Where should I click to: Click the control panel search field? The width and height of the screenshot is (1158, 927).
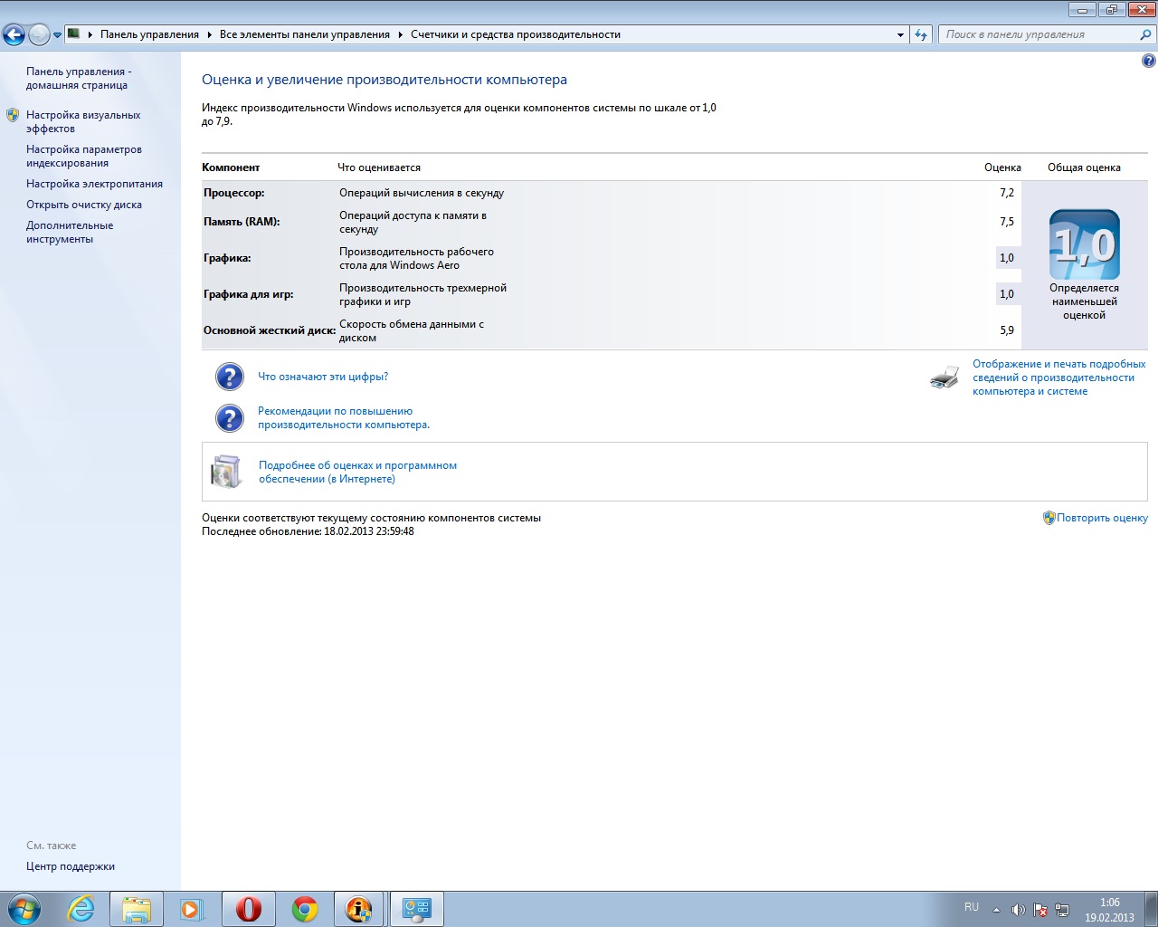tap(1039, 34)
